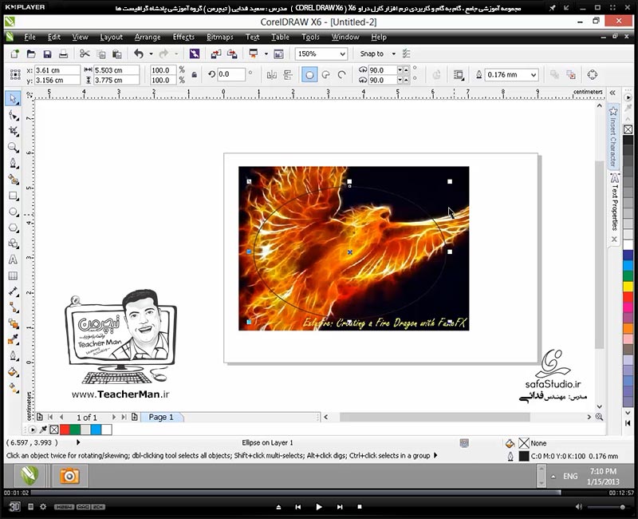Toggle the Wrap text icon
638x519 pixels.
[x=459, y=74]
